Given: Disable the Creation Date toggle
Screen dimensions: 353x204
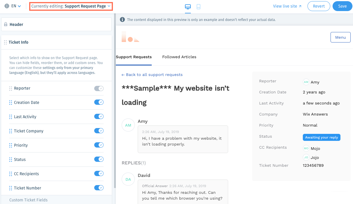Looking at the screenshot, I should (99, 102).
